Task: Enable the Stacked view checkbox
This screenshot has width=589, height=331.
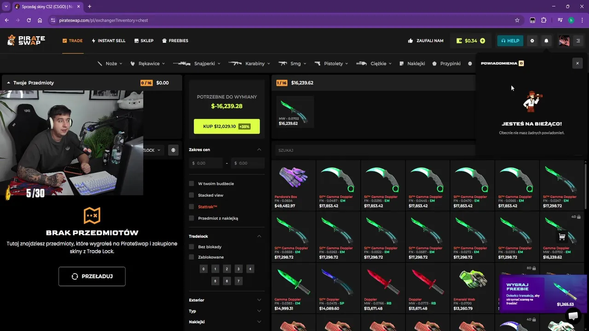Action: (x=191, y=195)
